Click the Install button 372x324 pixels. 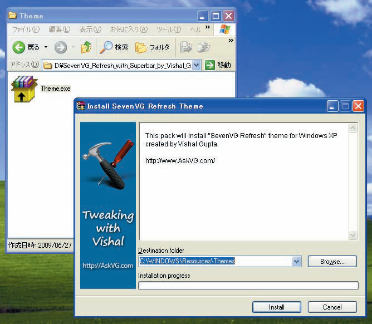277,307
